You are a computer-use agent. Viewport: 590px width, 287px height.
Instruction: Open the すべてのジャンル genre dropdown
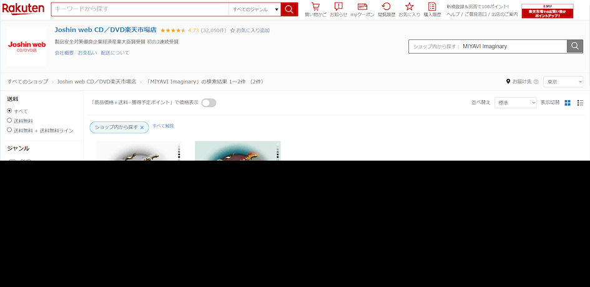click(x=255, y=9)
